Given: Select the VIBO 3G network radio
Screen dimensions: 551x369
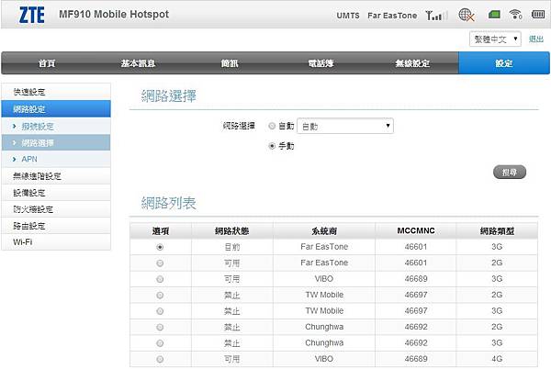Looking at the screenshot, I should click(x=160, y=279).
